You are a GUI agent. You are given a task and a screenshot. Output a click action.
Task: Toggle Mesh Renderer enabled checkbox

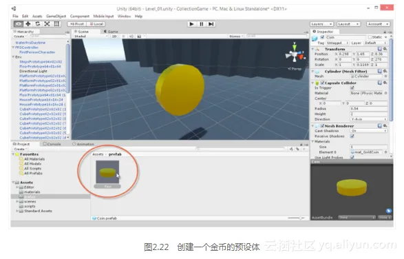click(322, 126)
